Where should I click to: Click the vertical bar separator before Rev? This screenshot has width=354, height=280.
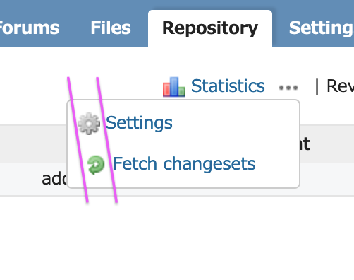tap(317, 87)
